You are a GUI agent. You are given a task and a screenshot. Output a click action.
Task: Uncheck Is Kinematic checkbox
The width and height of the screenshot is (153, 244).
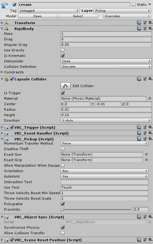pos(63,56)
